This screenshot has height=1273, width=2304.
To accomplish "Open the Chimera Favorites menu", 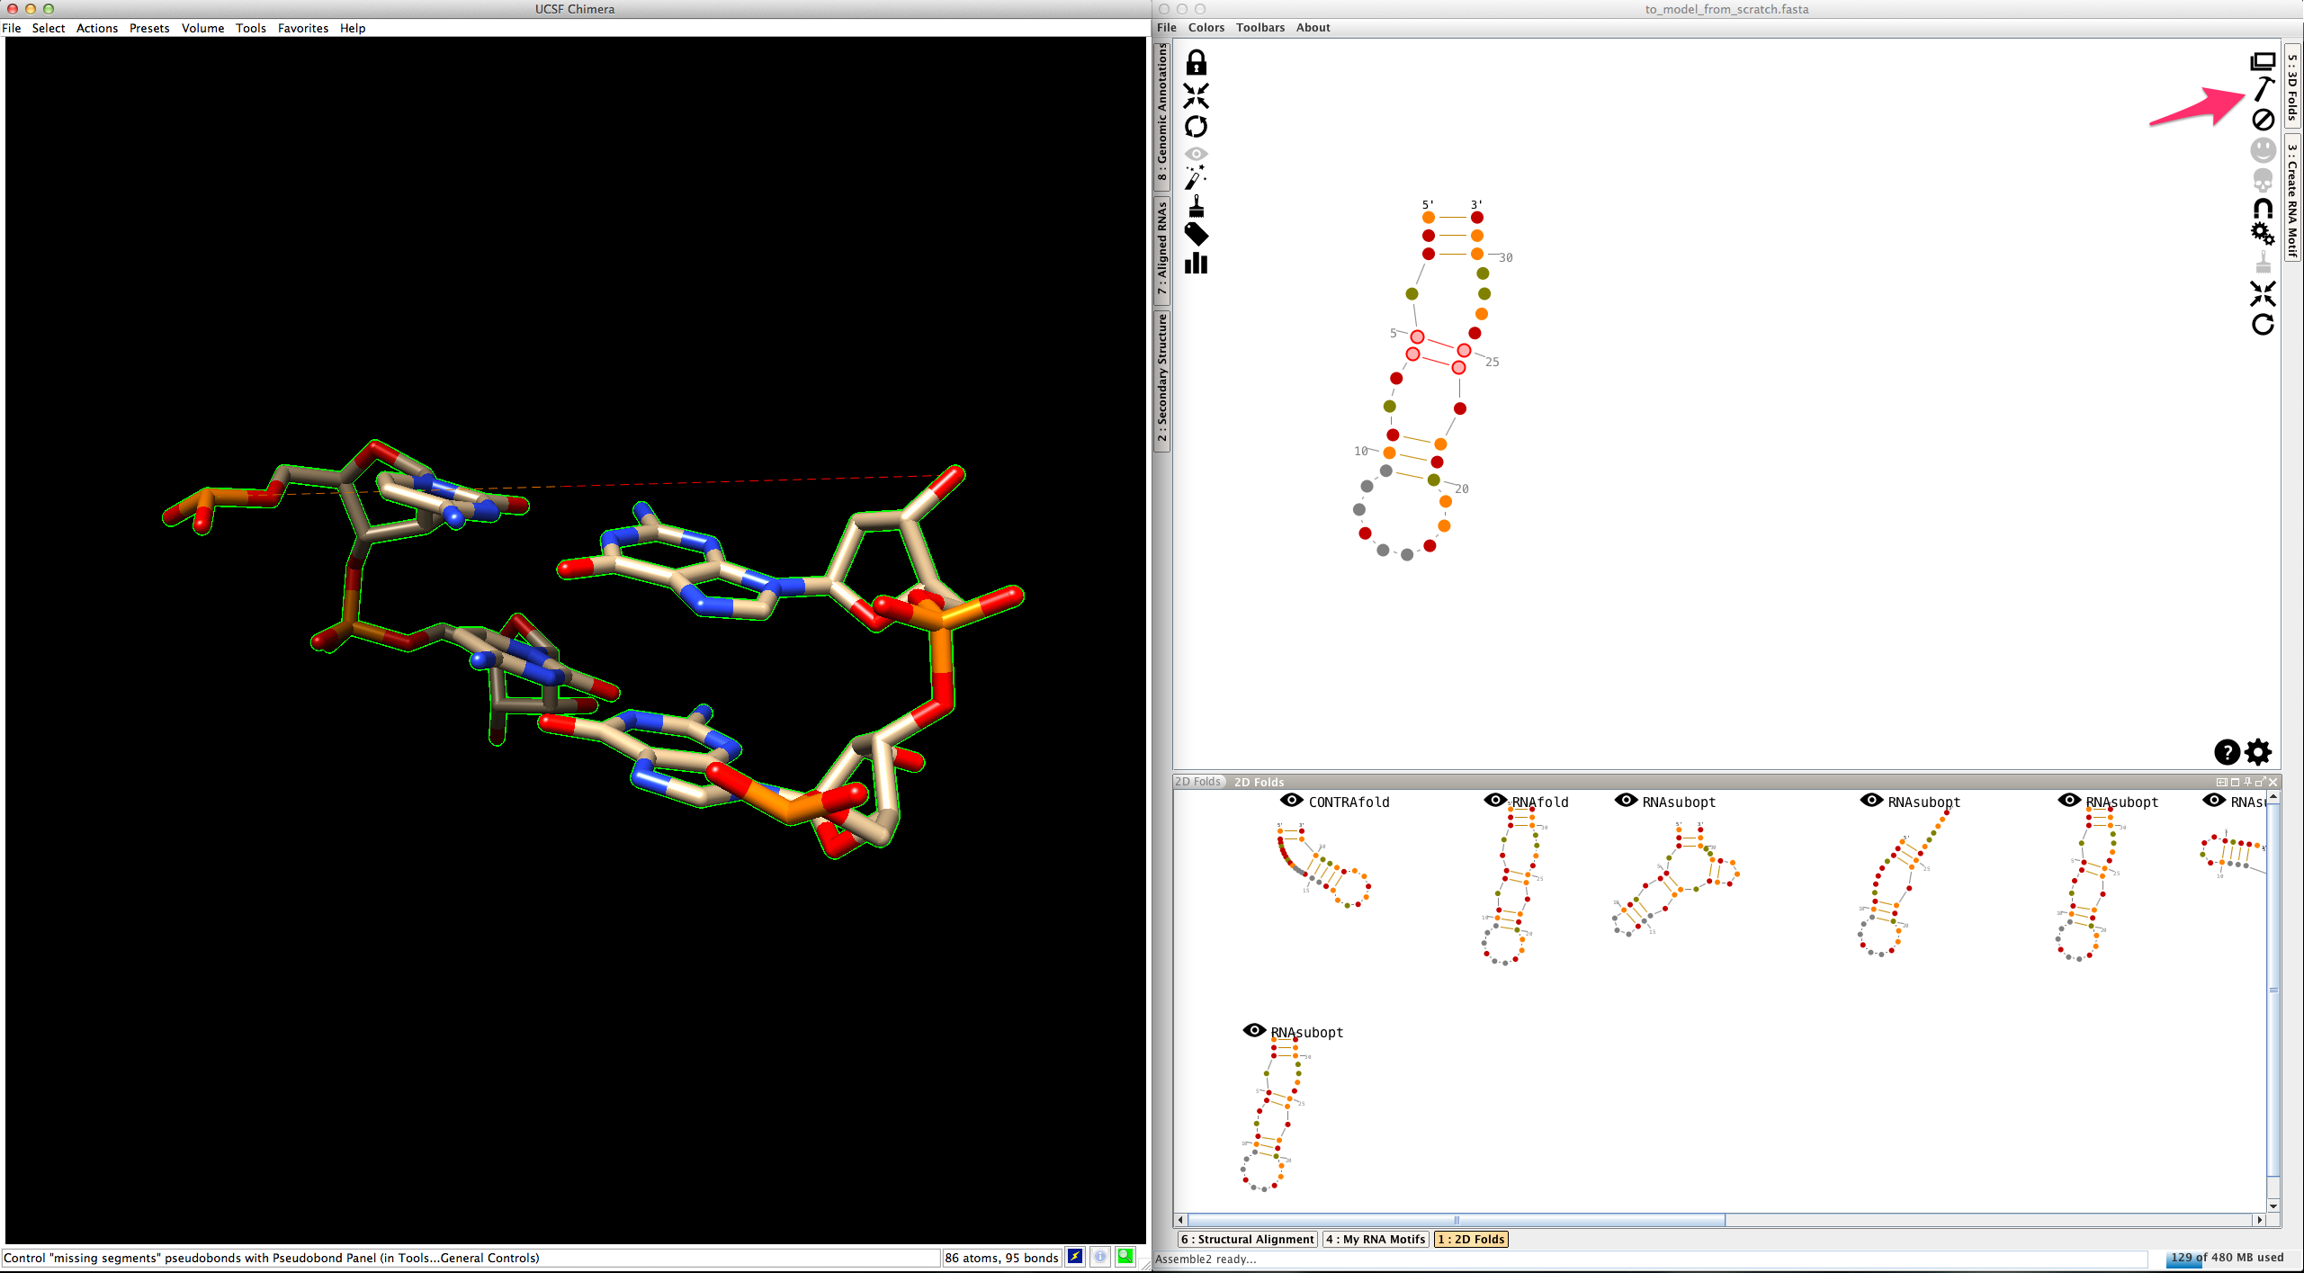I will click(303, 28).
